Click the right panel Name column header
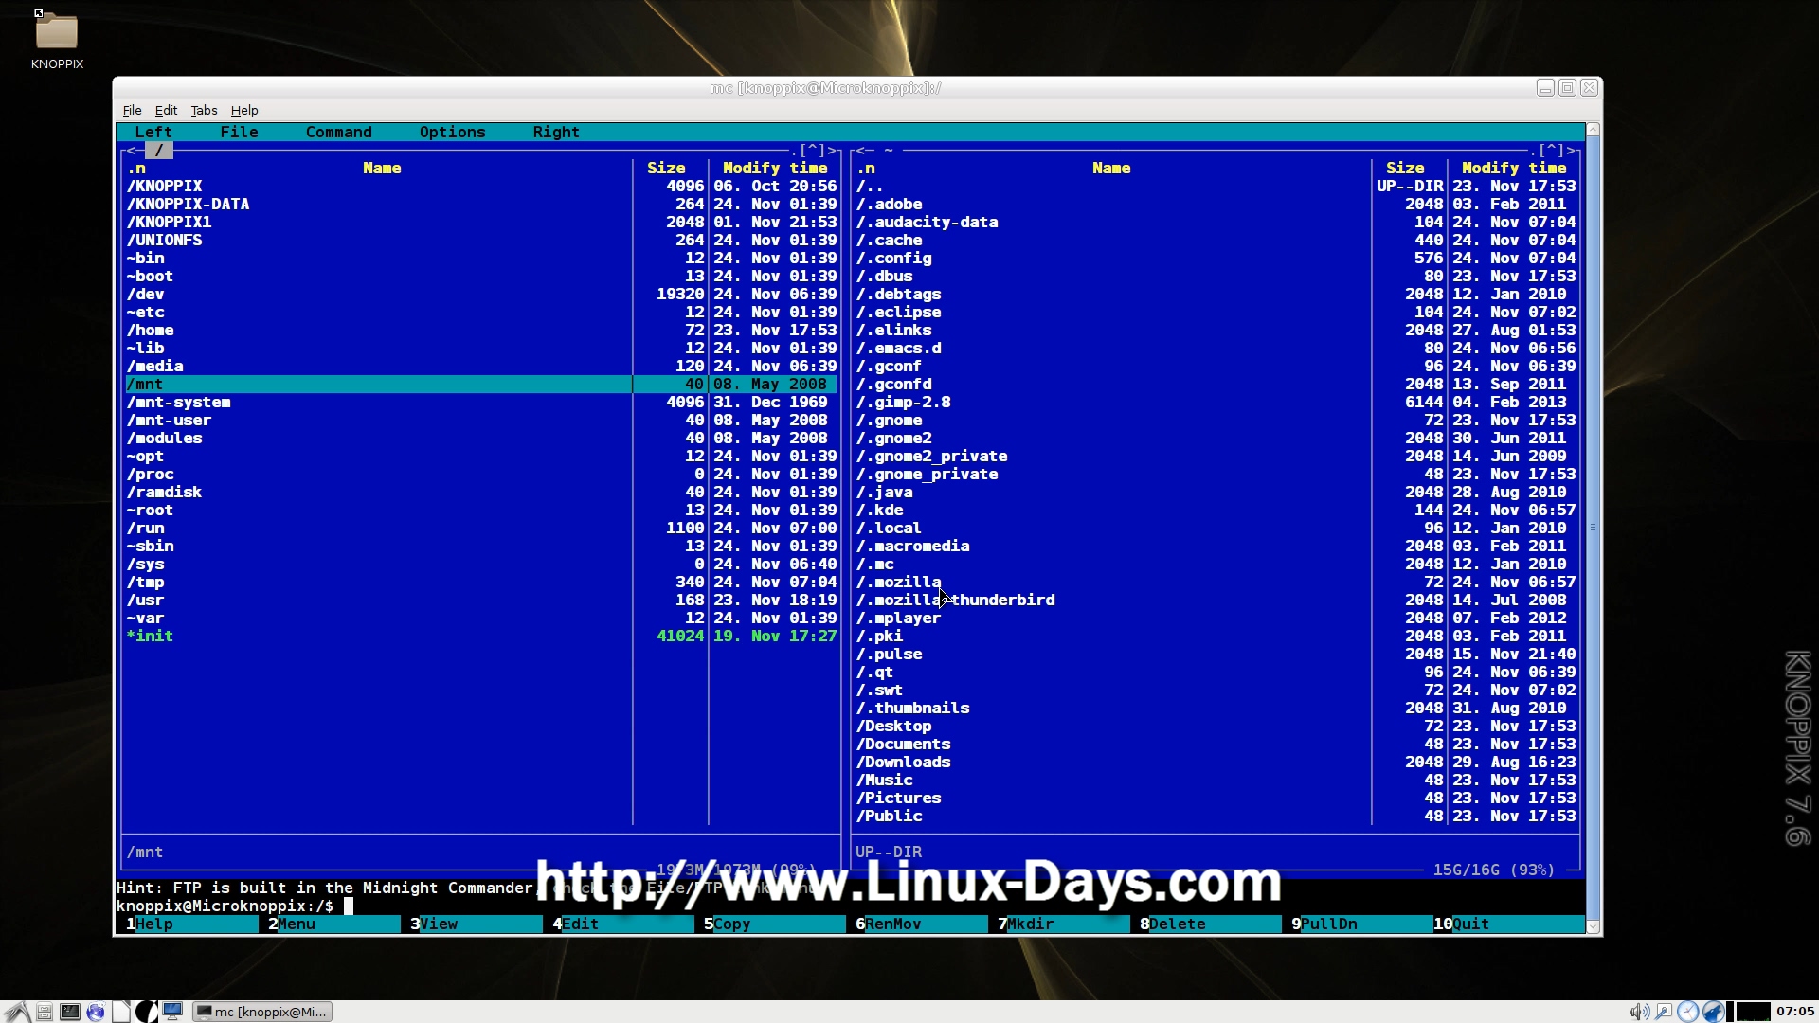The image size is (1819, 1023). coord(1111,168)
